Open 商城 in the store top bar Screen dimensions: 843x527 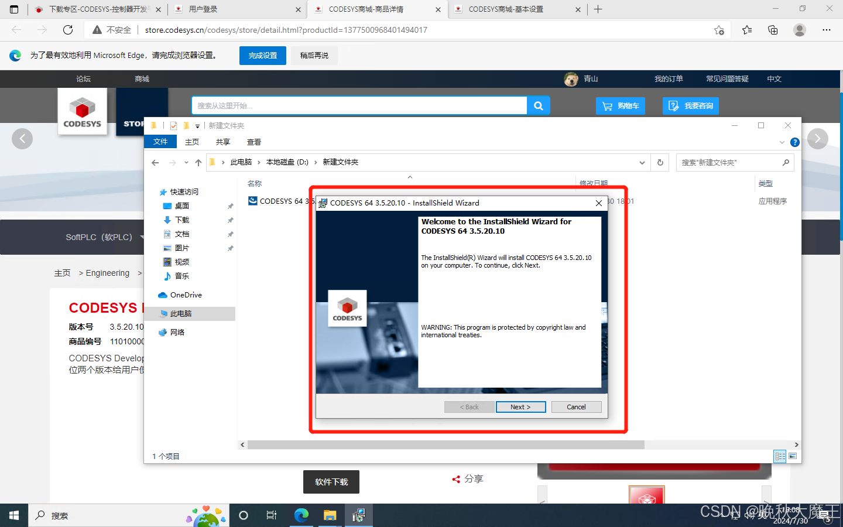(142, 79)
